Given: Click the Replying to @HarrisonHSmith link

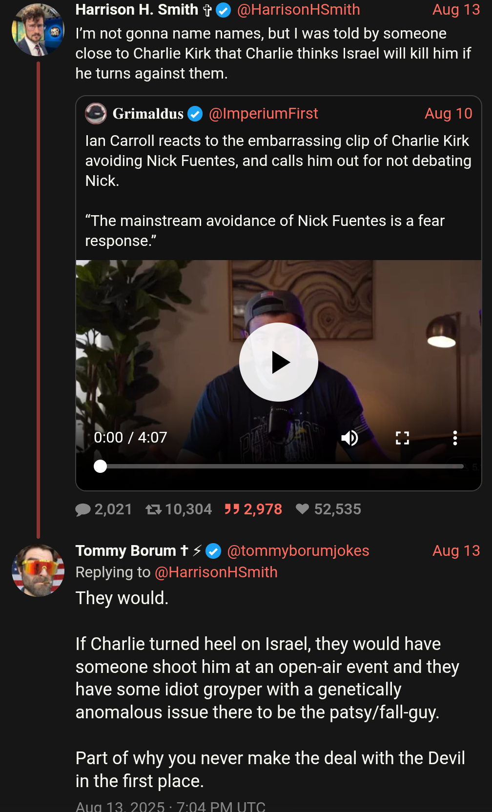Looking at the screenshot, I should pos(216,572).
